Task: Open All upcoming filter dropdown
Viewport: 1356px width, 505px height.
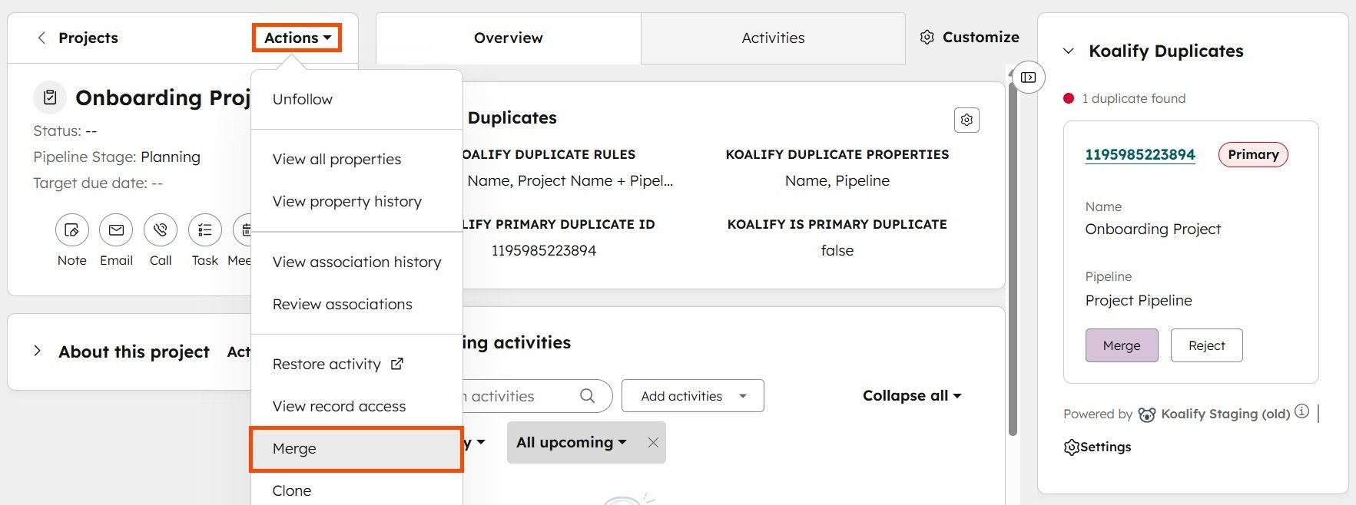Action: tap(572, 442)
